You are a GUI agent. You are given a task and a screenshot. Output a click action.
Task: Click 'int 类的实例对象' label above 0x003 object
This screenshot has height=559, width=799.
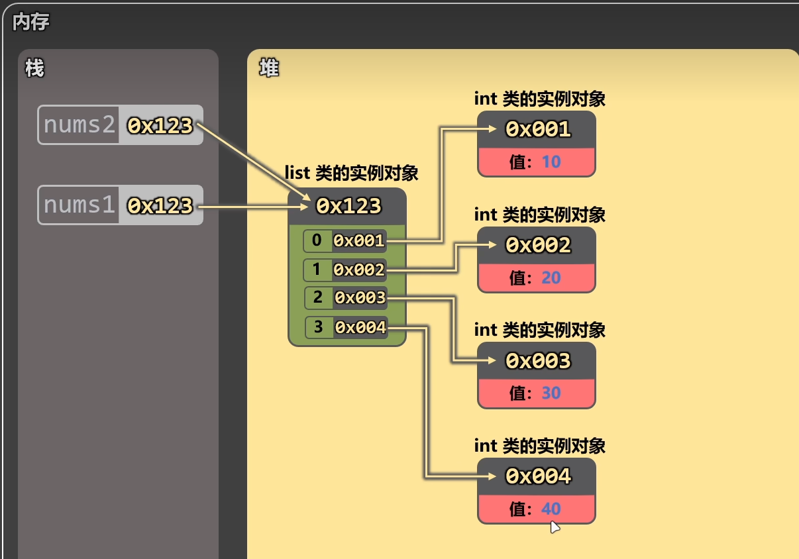pyautogui.click(x=540, y=330)
